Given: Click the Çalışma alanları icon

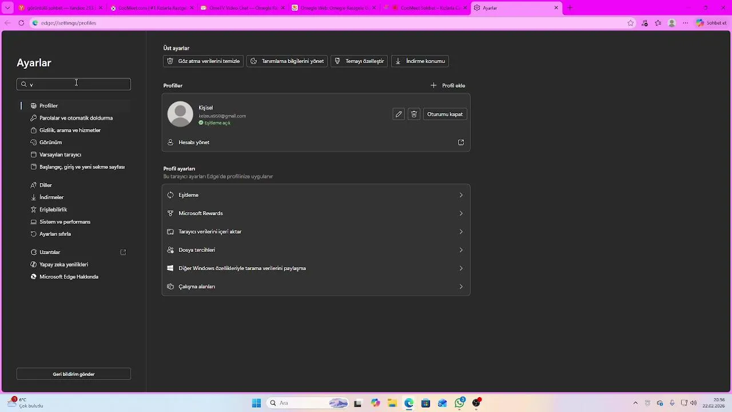Looking at the screenshot, I should (x=170, y=287).
